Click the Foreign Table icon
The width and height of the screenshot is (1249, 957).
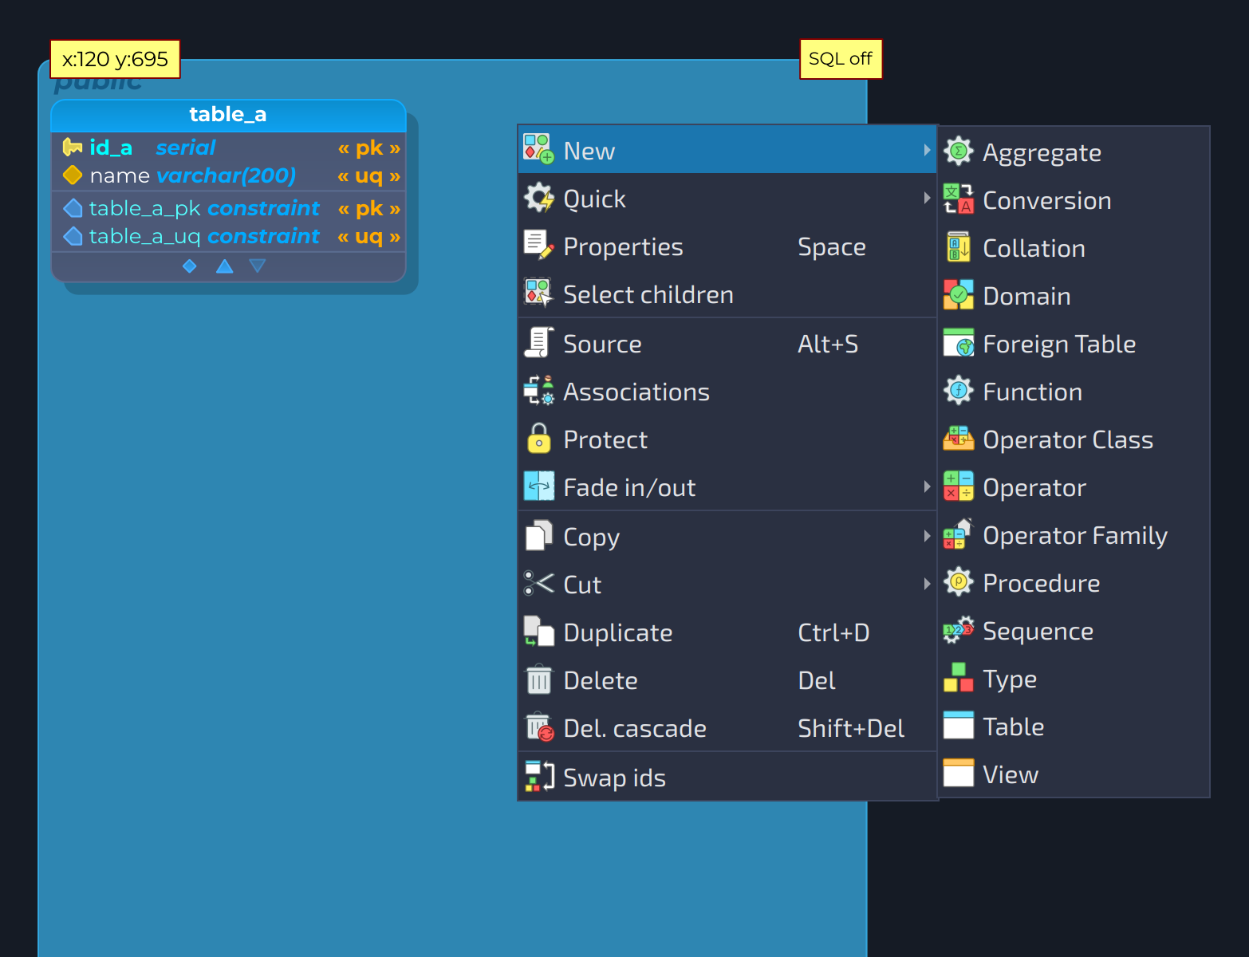pos(958,343)
